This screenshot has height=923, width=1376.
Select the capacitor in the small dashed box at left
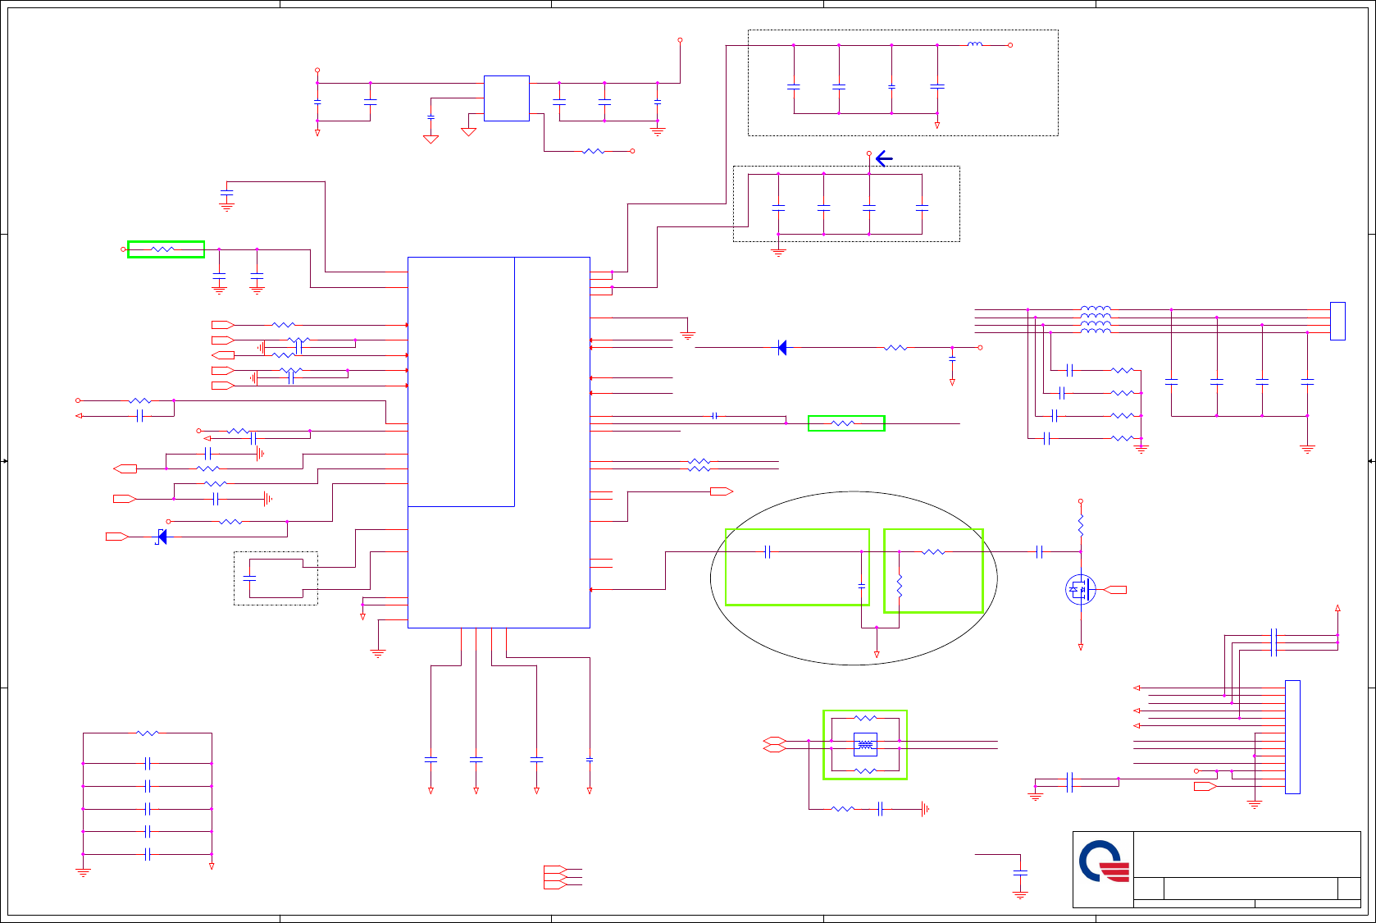pos(249,578)
